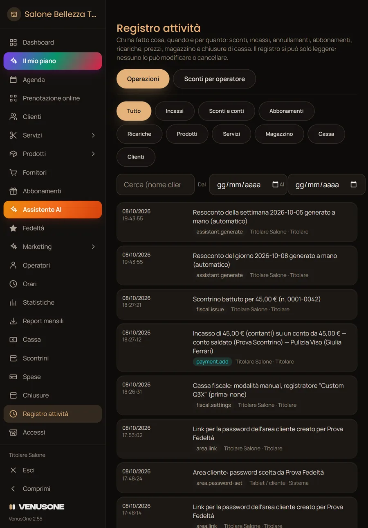Click the Al date input field
The height and width of the screenshot is (528, 368).
(x=326, y=184)
